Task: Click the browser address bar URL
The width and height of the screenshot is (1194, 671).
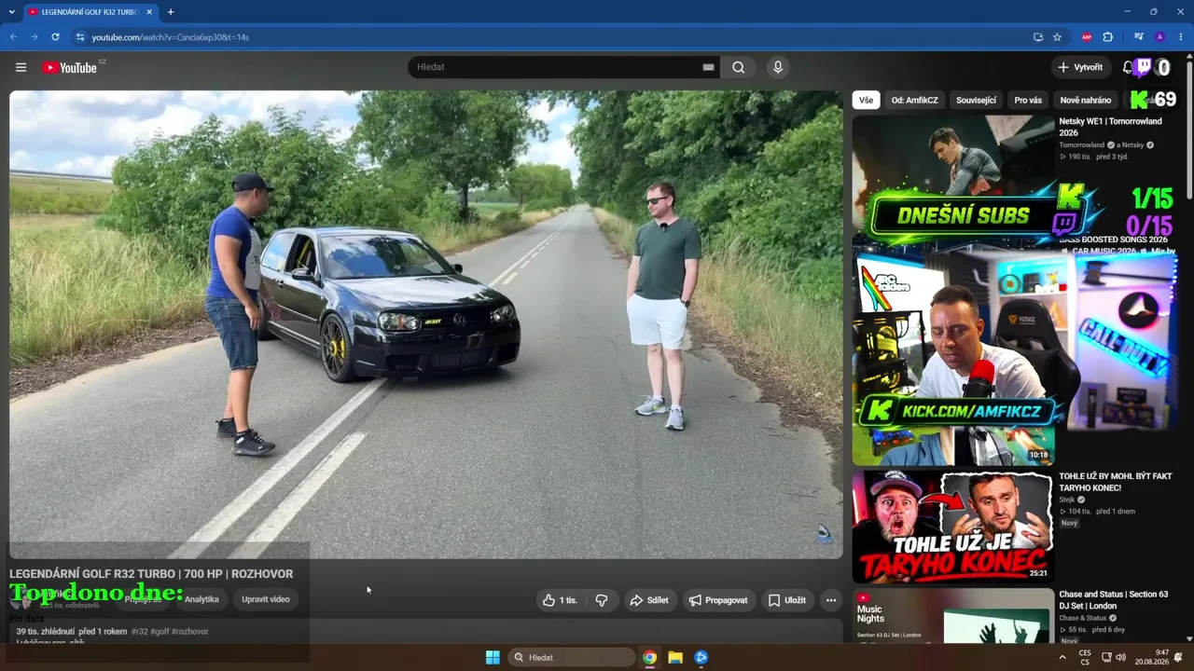Action: (x=170, y=37)
